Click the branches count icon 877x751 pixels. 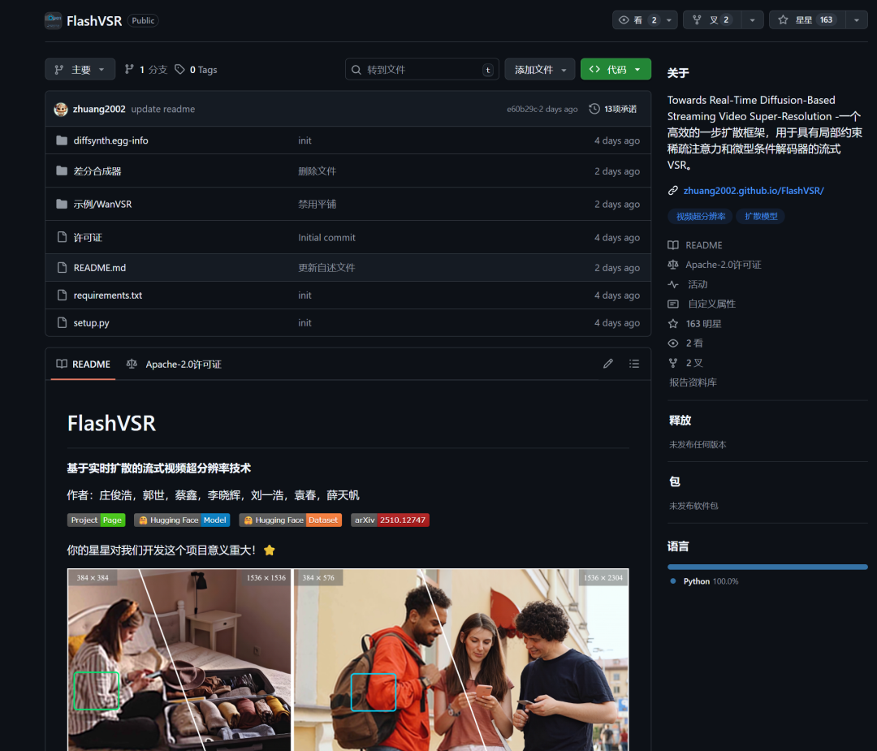(x=129, y=70)
